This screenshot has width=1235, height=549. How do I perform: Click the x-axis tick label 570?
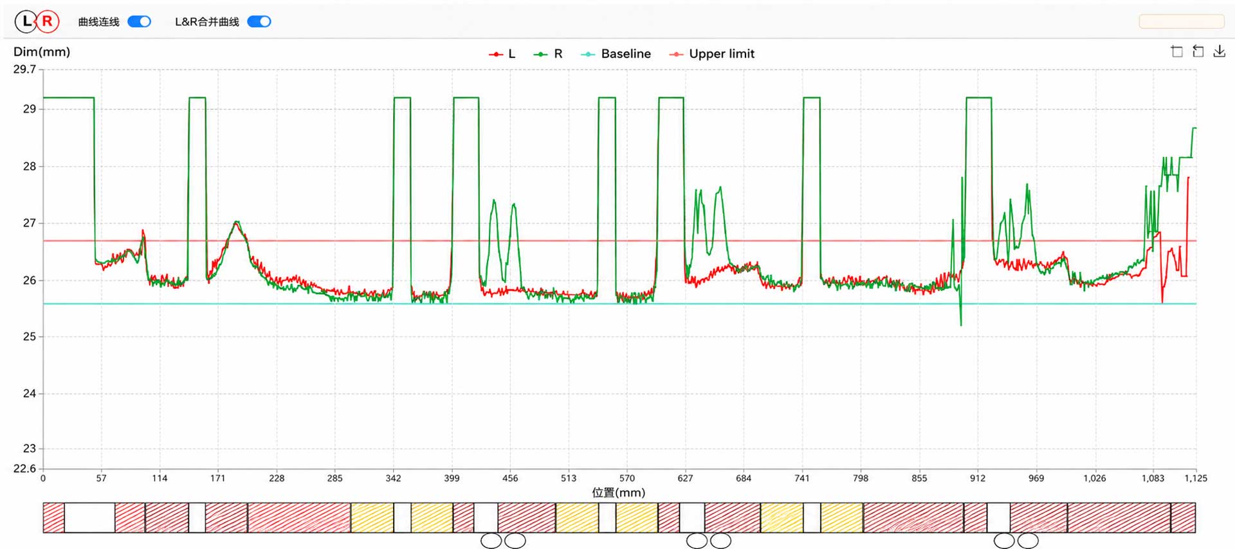(627, 478)
